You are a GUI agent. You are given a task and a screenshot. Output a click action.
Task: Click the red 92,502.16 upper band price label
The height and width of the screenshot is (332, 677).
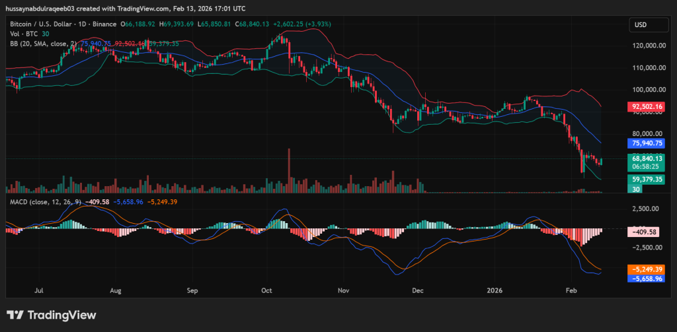click(x=647, y=106)
